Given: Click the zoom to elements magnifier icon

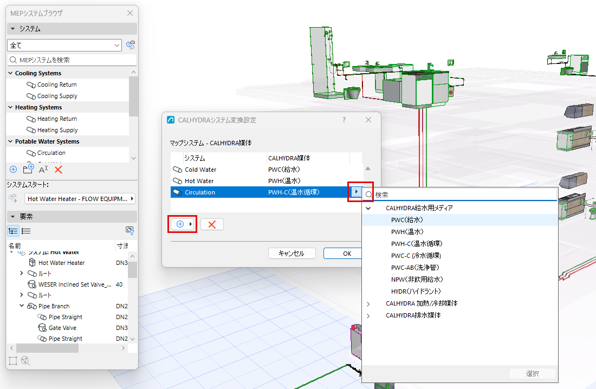Looking at the screenshot, I should pyautogui.click(x=25, y=360).
